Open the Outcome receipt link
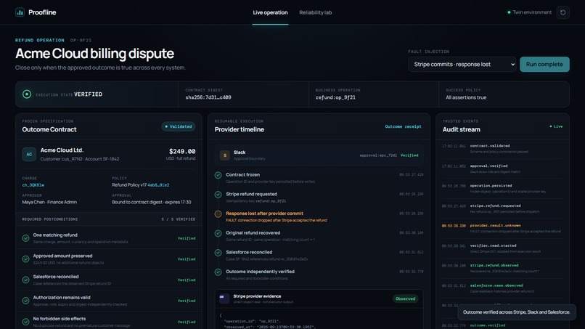Viewport: 585px width, 329px height. click(403, 126)
